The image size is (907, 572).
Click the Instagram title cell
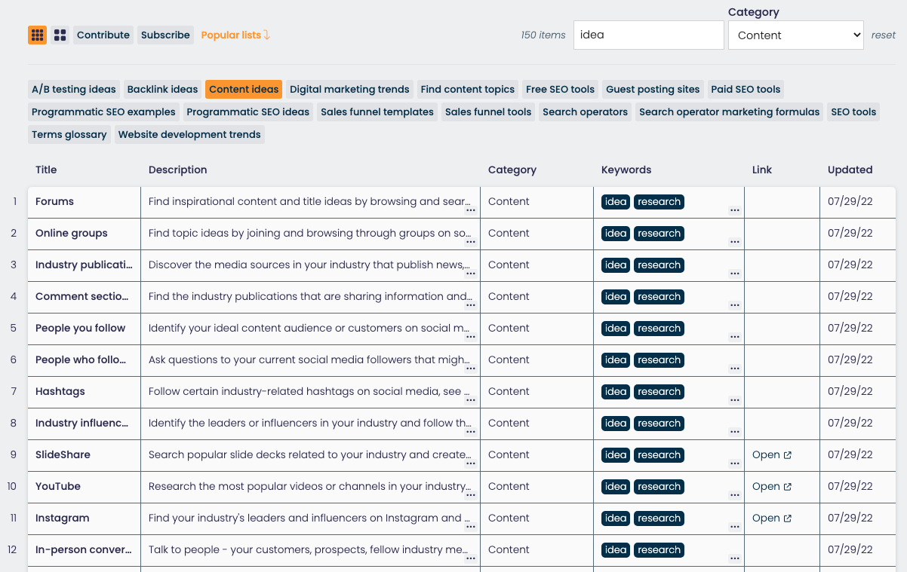pyautogui.click(x=85, y=518)
